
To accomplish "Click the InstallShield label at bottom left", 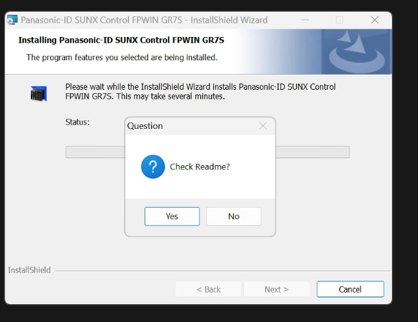I will click(x=29, y=270).
